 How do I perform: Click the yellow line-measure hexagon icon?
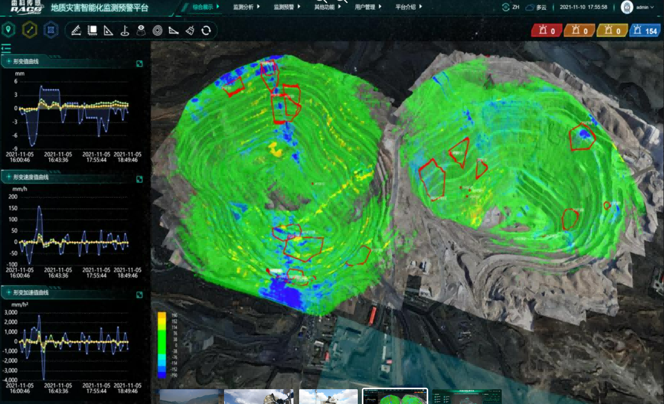pyautogui.click(x=29, y=30)
